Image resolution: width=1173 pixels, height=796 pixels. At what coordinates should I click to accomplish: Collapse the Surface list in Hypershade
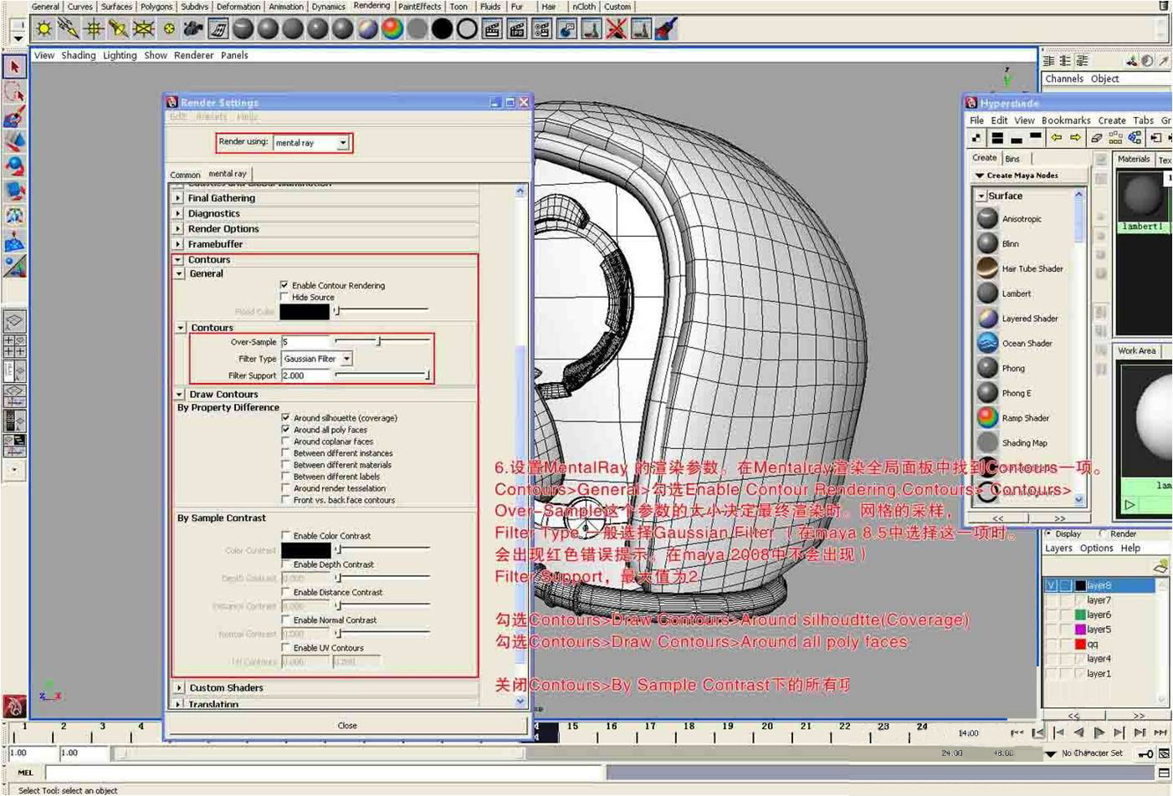[981, 196]
